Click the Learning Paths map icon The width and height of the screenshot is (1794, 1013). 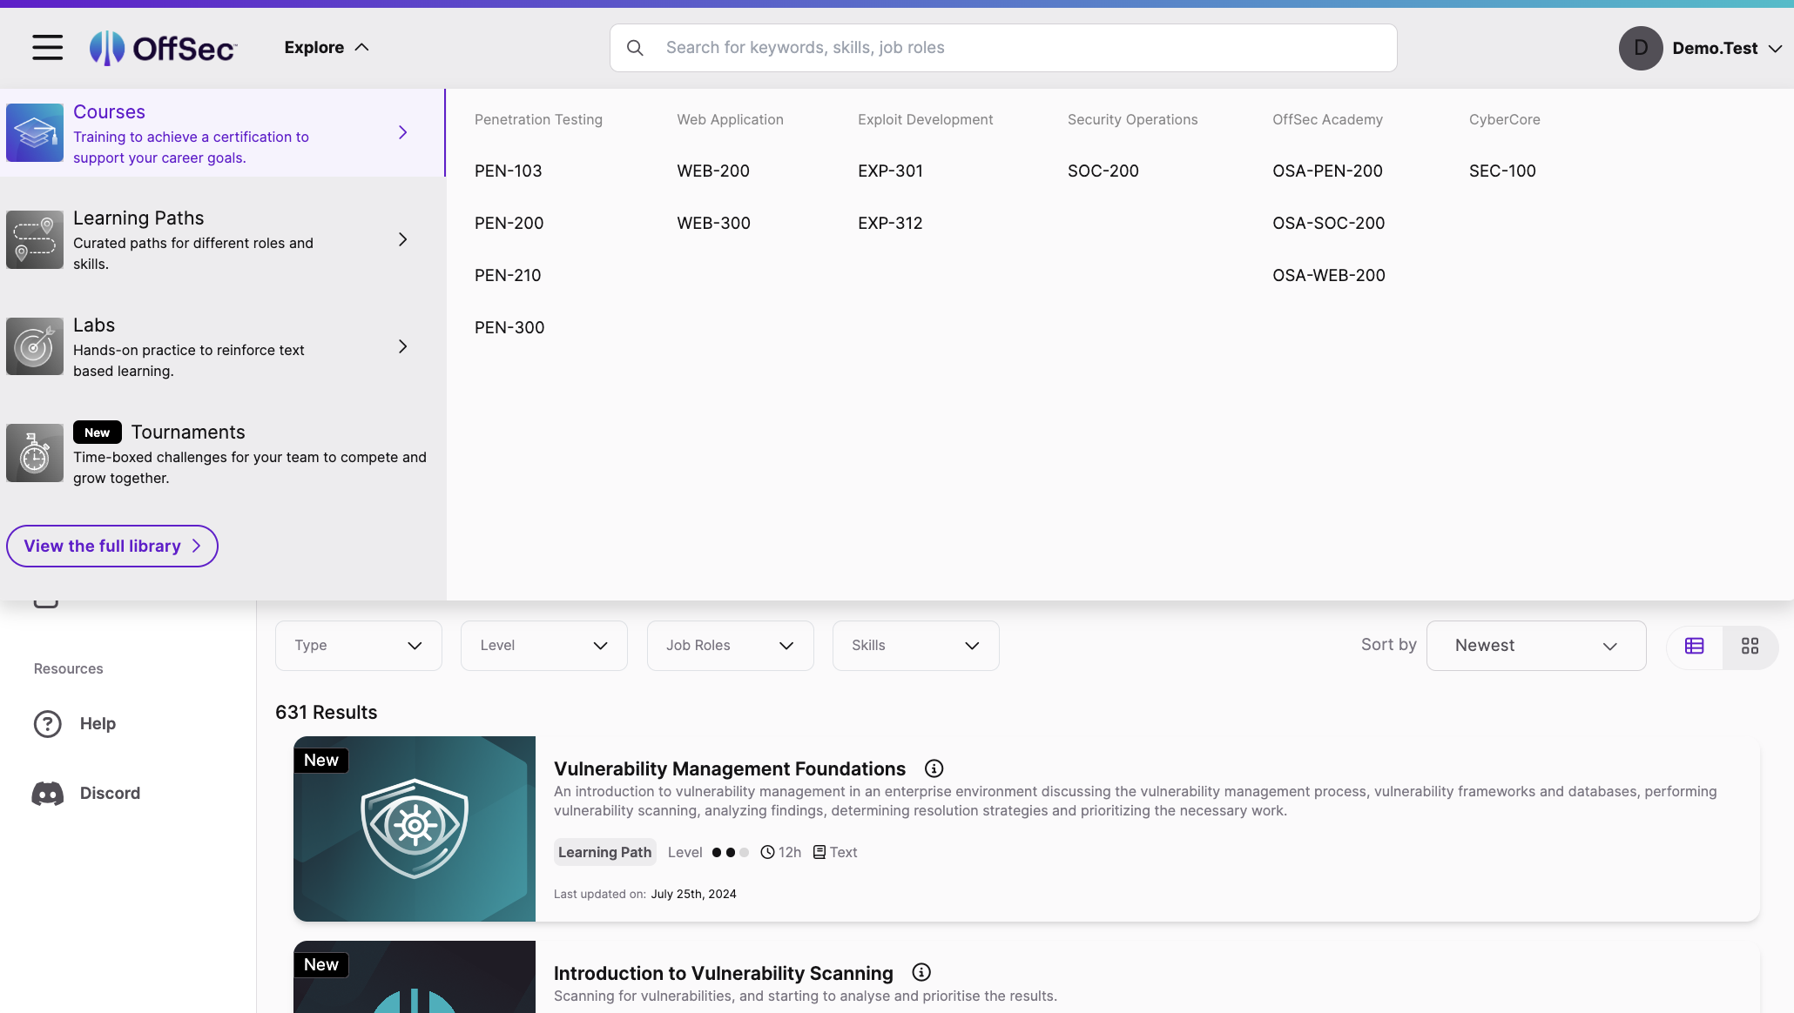click(x=35, y=239)
